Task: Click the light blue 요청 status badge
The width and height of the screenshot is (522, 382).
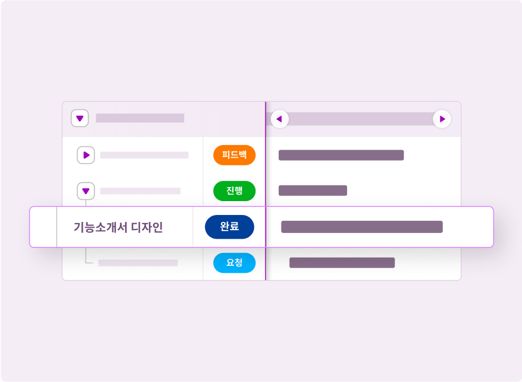Action: (x=234, y=263)
